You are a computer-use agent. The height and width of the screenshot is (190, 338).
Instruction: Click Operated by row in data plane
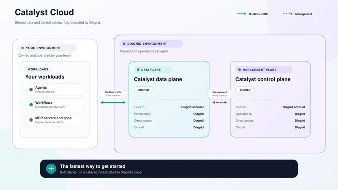point(169,114)
